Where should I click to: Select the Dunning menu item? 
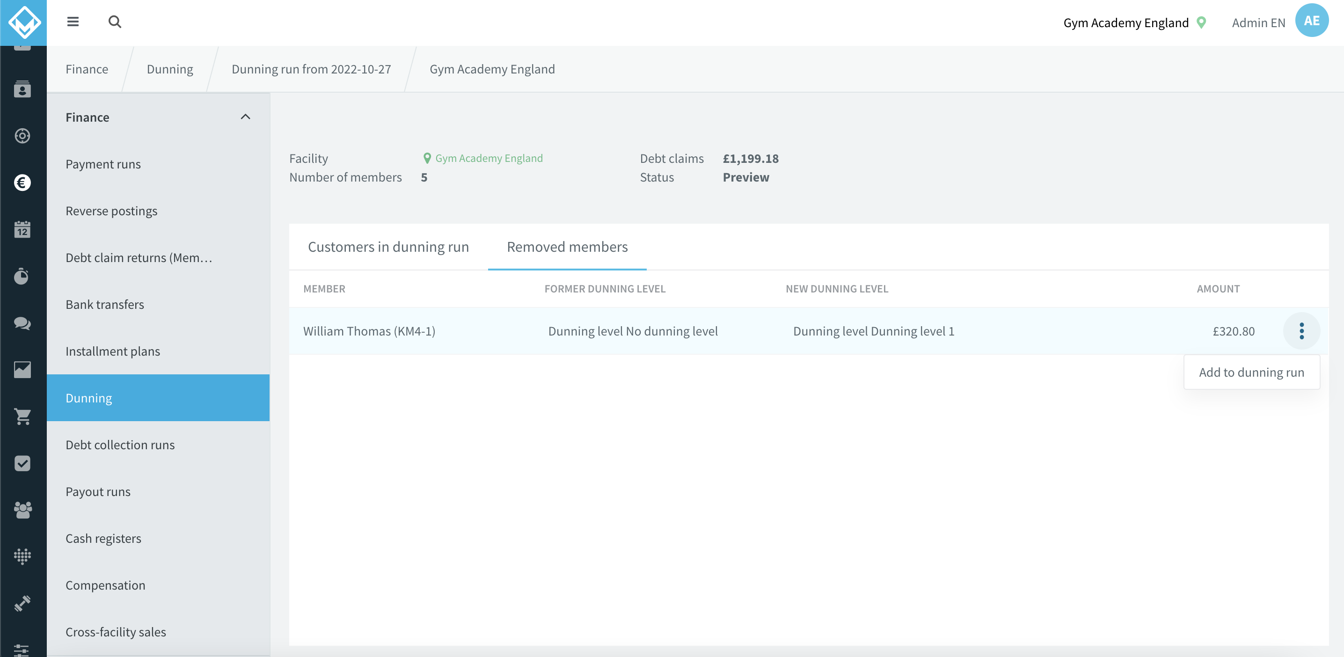[158, 398]
